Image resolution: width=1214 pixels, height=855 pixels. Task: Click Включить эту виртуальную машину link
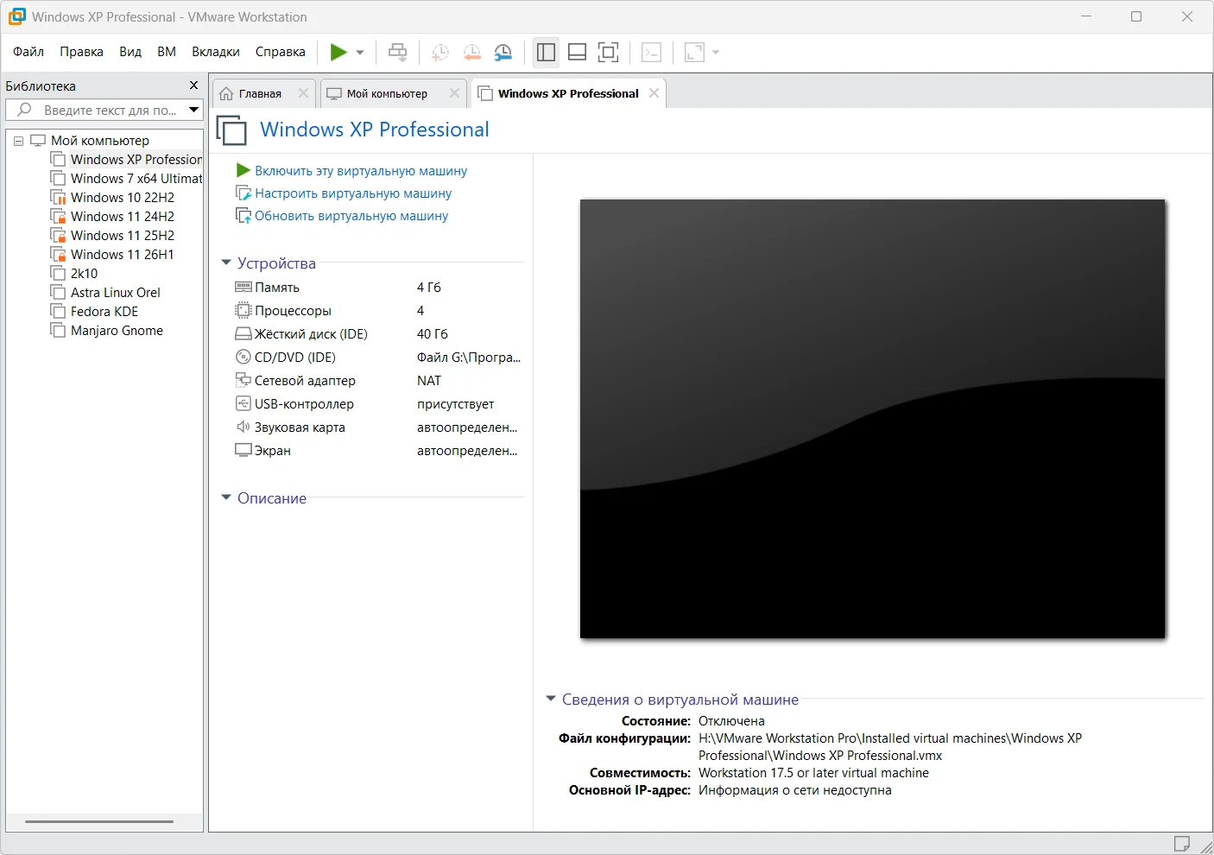coord(360,171)
